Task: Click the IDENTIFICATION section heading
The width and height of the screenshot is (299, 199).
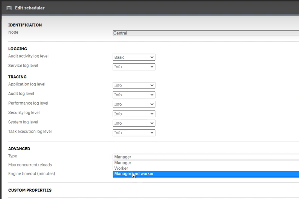Action: [25, 25]
